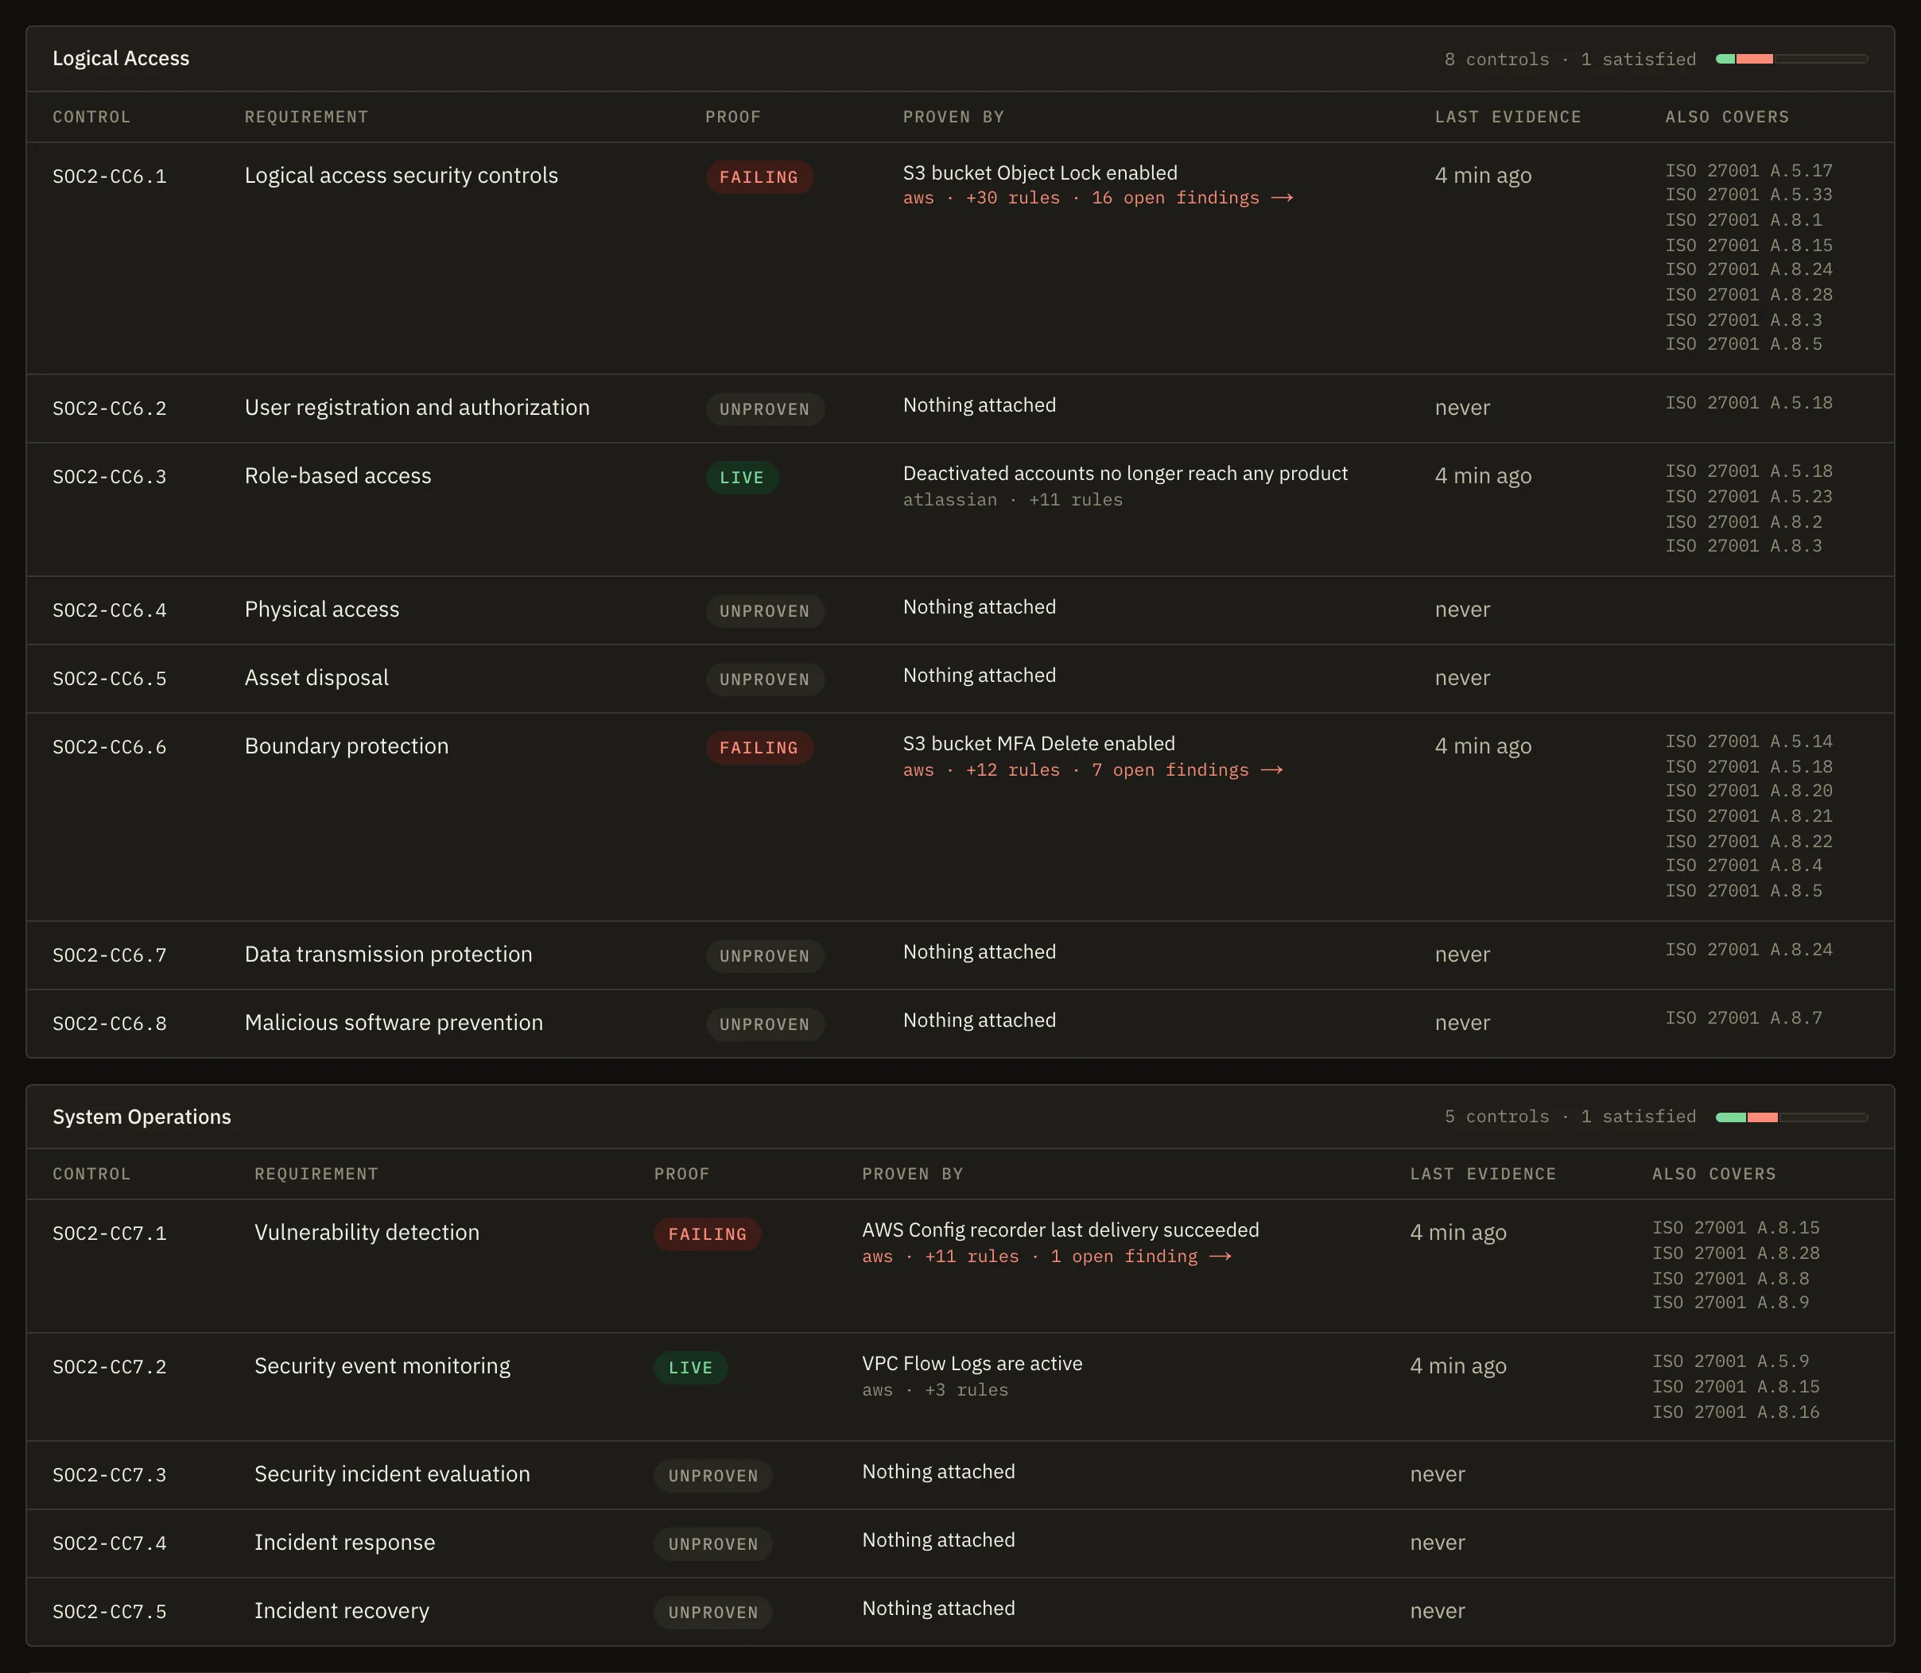Click PROOF column header in Logical Access
This screenshot has width=1921, height=1673.
[733, 117]
